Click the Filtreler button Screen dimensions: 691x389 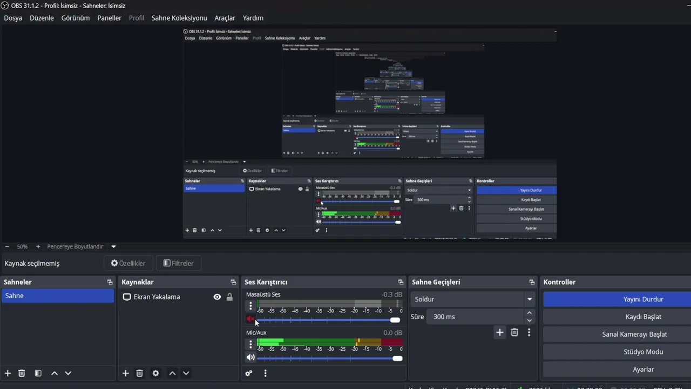[x=179, y=263]
